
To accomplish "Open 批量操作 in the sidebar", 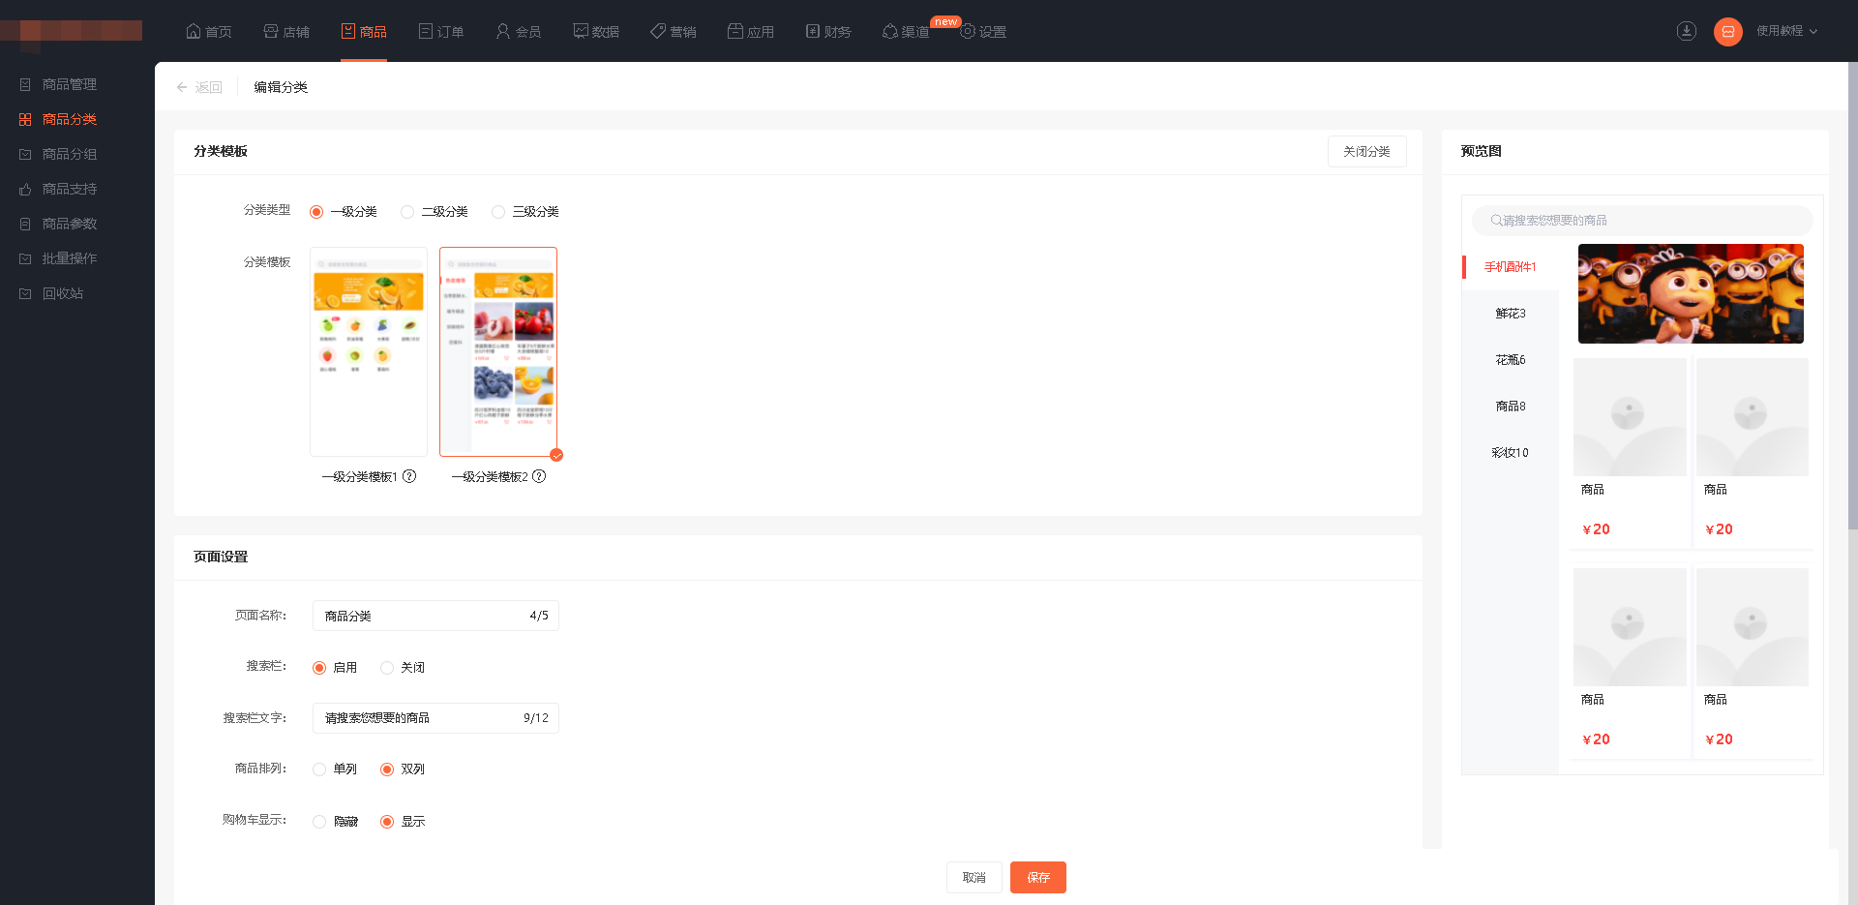I will [70, 259].
